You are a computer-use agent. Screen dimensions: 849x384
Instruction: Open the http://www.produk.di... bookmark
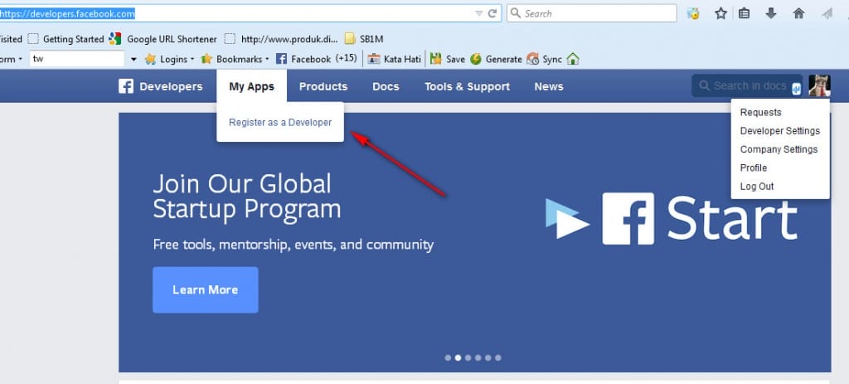282,39
